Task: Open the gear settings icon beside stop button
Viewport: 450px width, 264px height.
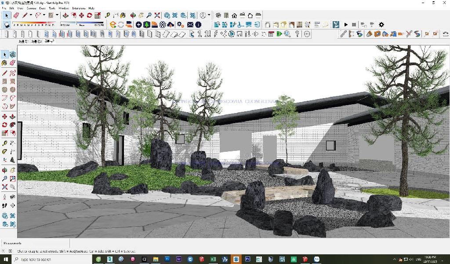Action: [381, 25]
